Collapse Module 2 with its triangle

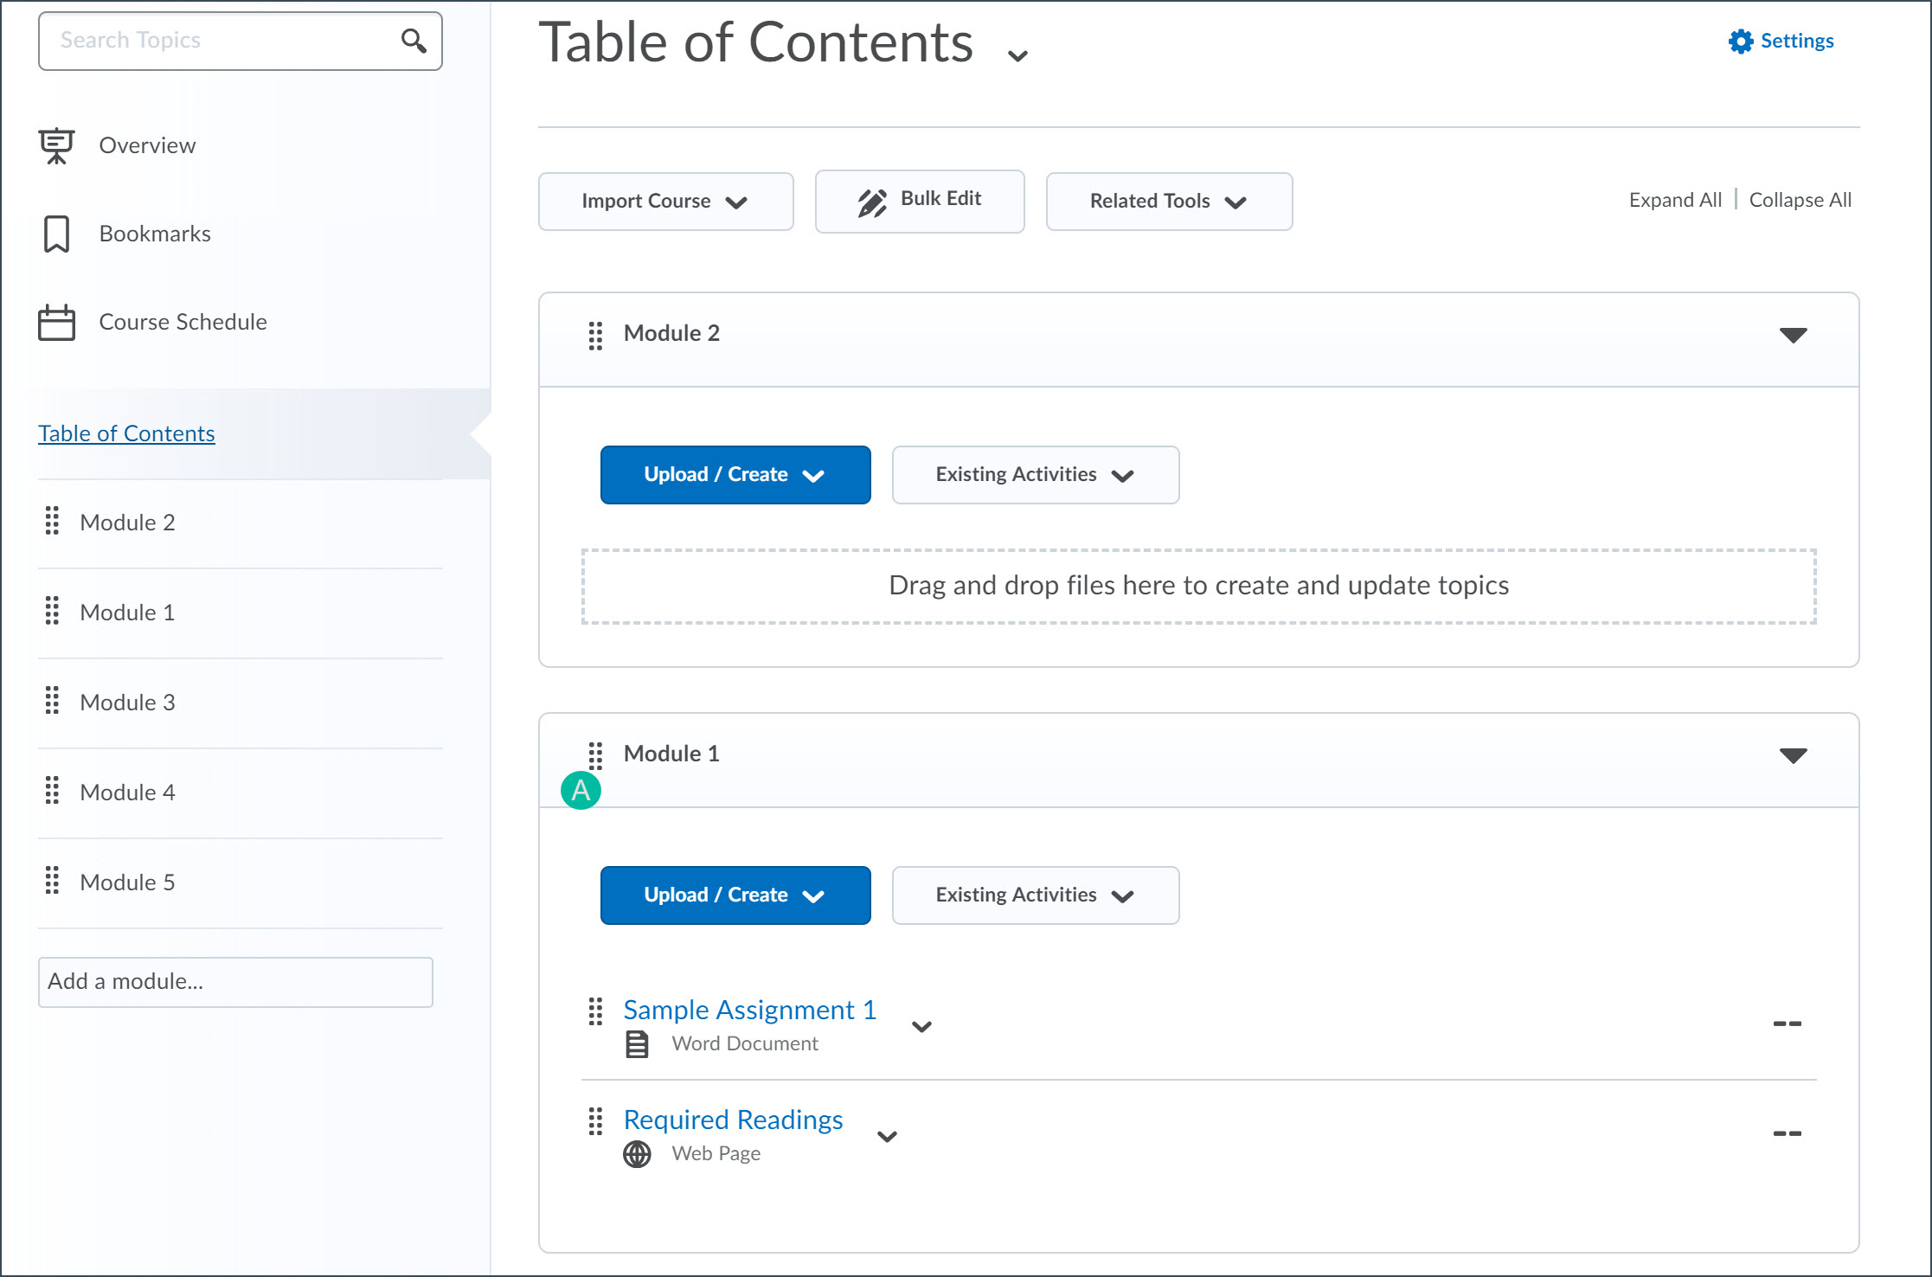pyautogui.click(x=1793, y=335)
